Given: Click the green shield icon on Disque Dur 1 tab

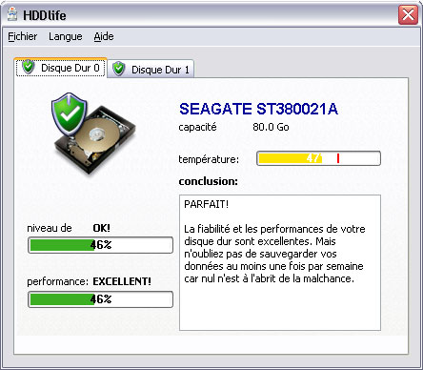Looking at the screenshot, I should pyautogui.click(x=119, y=69).
